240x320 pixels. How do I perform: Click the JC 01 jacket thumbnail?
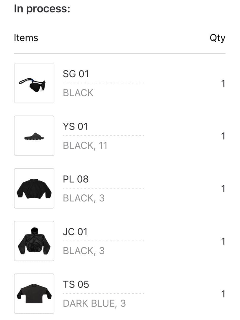coord(34,241)
